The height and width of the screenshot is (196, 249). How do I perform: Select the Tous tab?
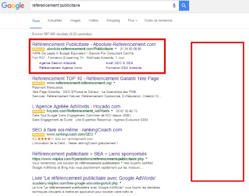36,21
